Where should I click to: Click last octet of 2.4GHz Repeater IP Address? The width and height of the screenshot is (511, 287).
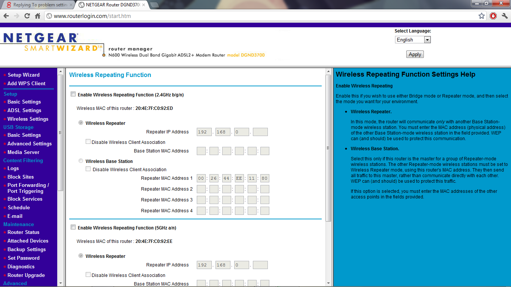click(x=260, y=132)
